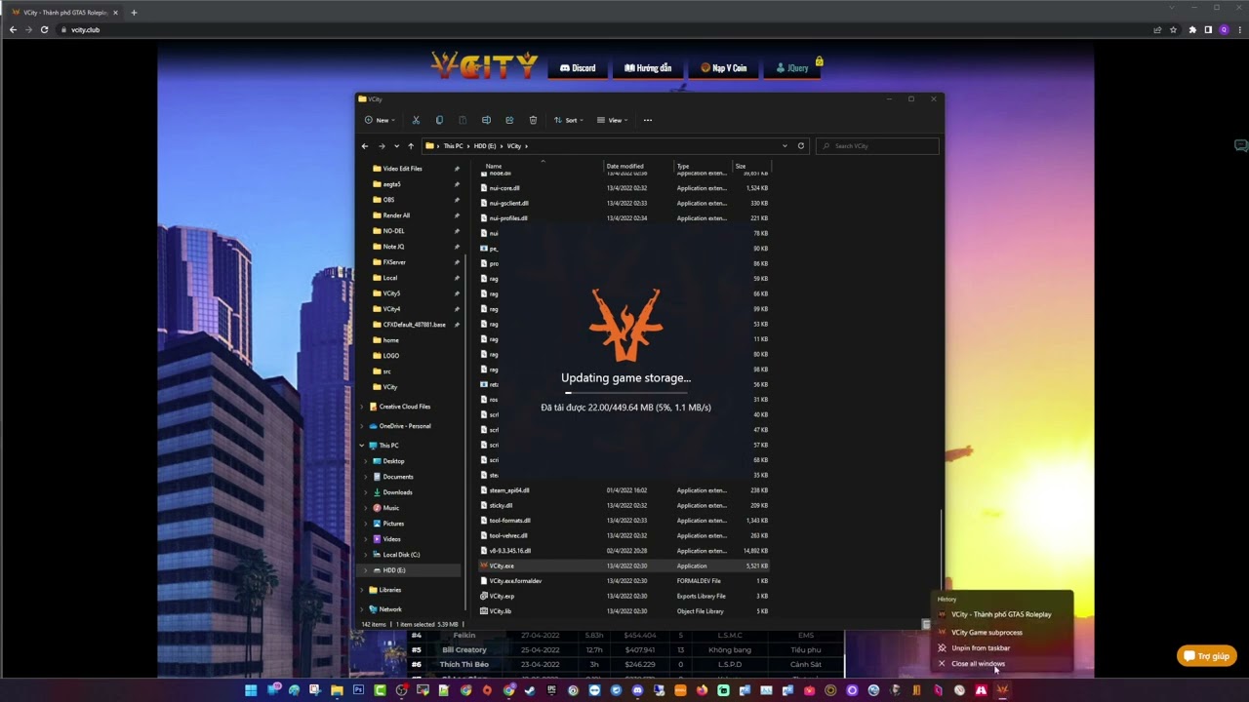Viewport: 1249px width, 702px height.
Task: Open Steam from the taskbar
Action: (529, 690)
